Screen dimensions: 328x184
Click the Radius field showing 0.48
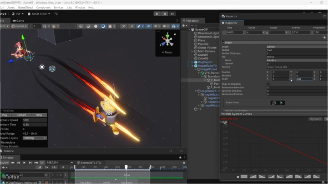pos(297,50)
